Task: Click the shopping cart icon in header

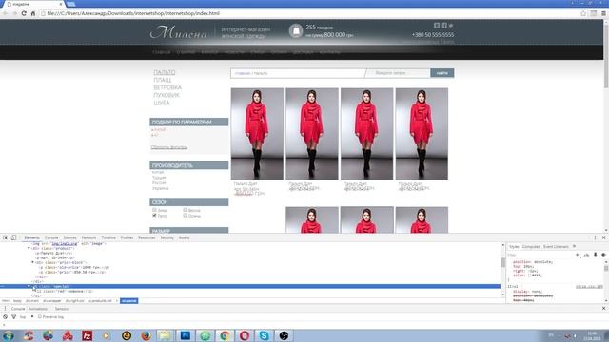Action: click(x=296, y=30)
